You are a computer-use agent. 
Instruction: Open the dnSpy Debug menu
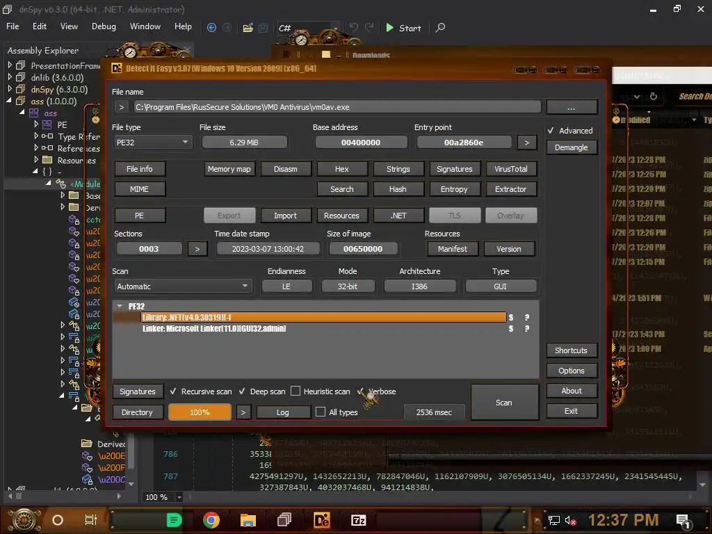pyautogui.click(x=104, y=26)
